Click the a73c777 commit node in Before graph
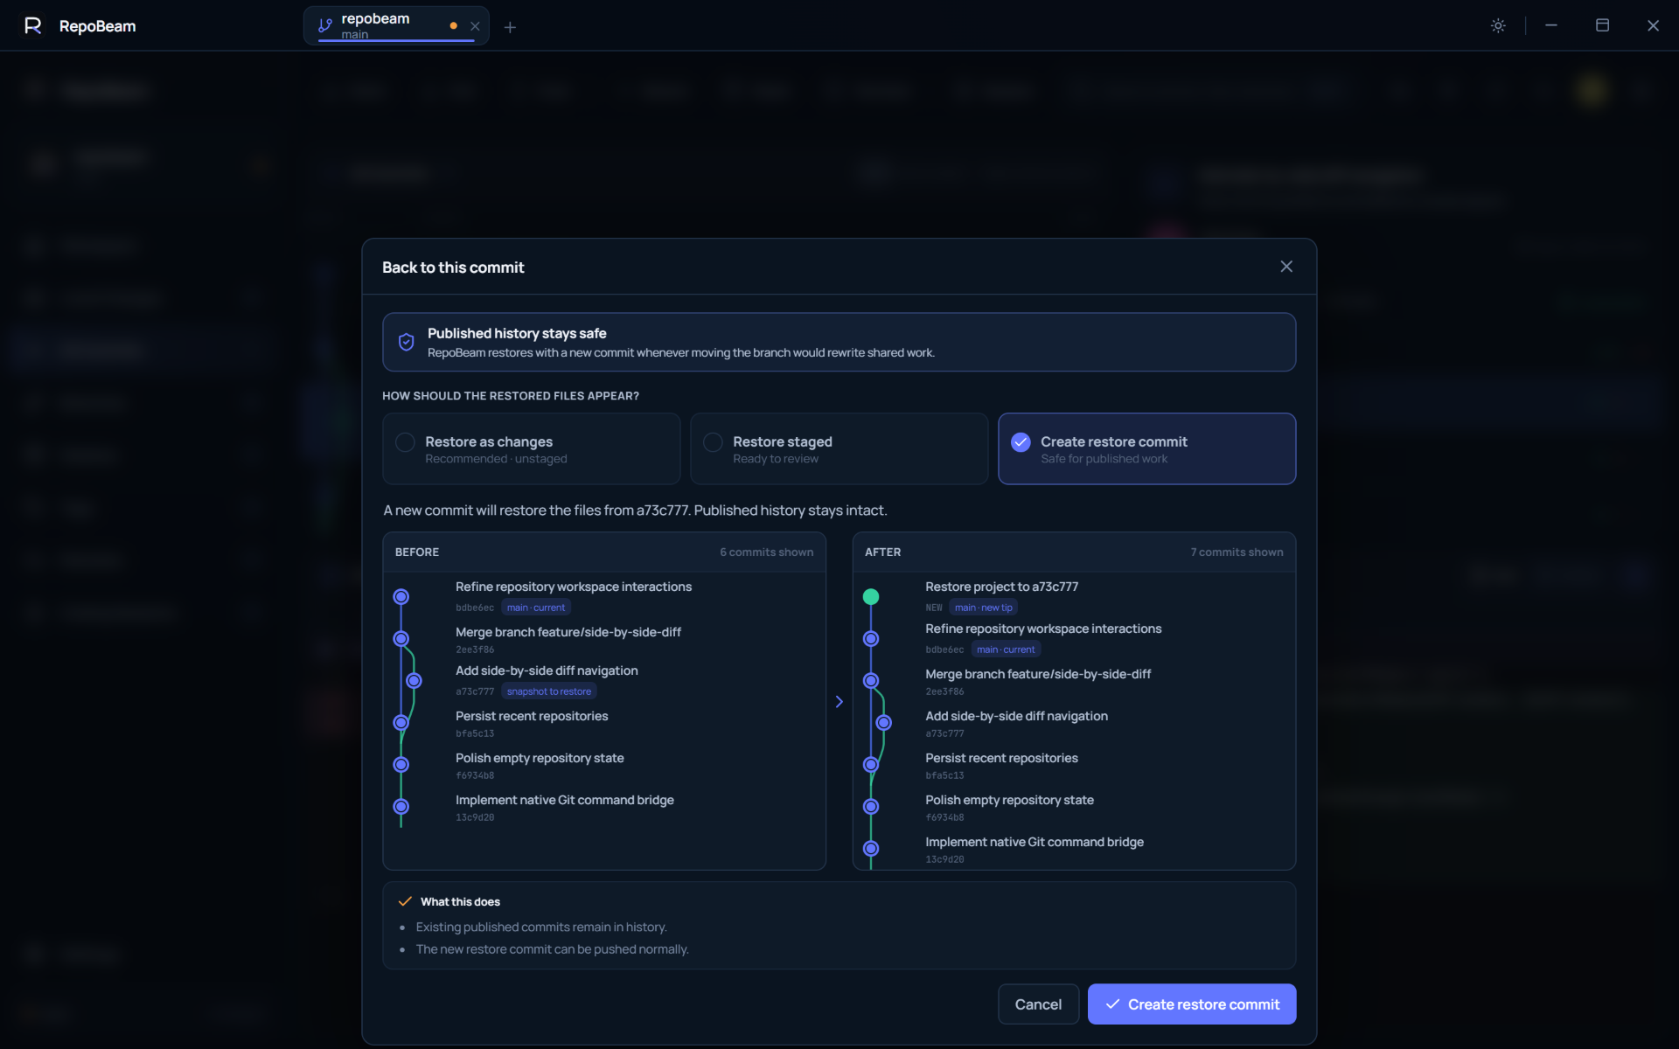This screenshot has height=1049, width=1679. [415, 681]
